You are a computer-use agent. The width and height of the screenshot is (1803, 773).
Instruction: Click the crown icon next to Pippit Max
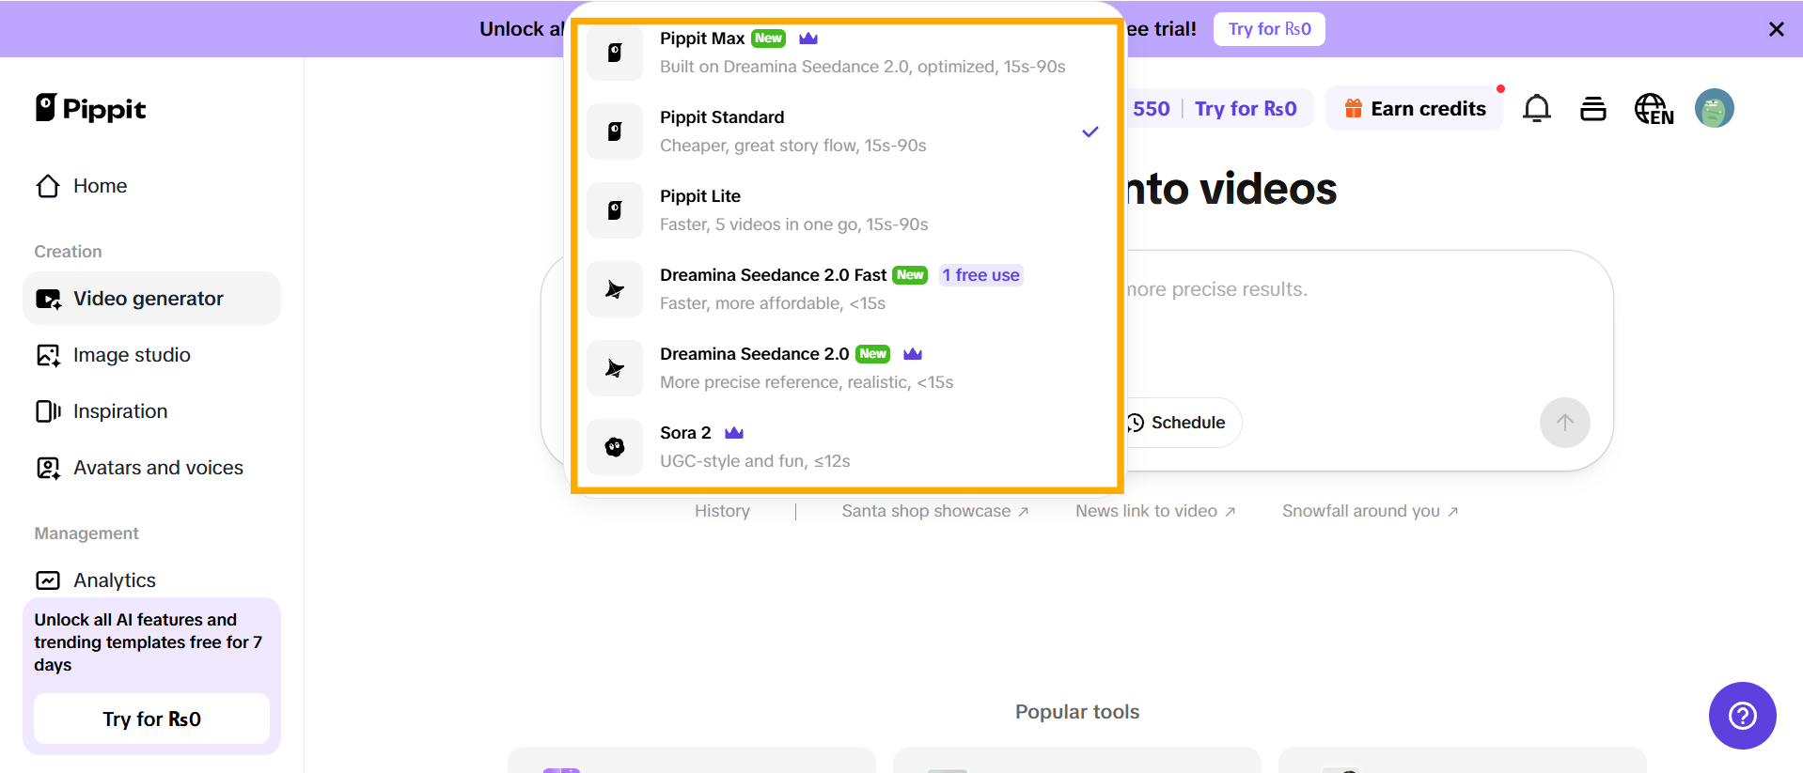pos(808,39)
